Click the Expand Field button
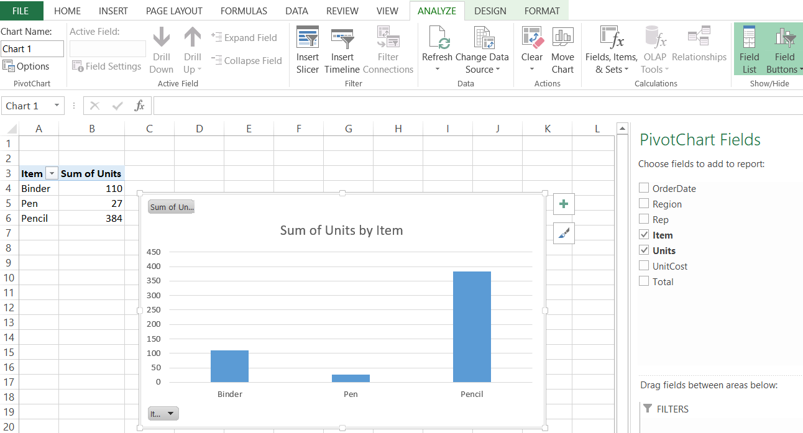 246,37
